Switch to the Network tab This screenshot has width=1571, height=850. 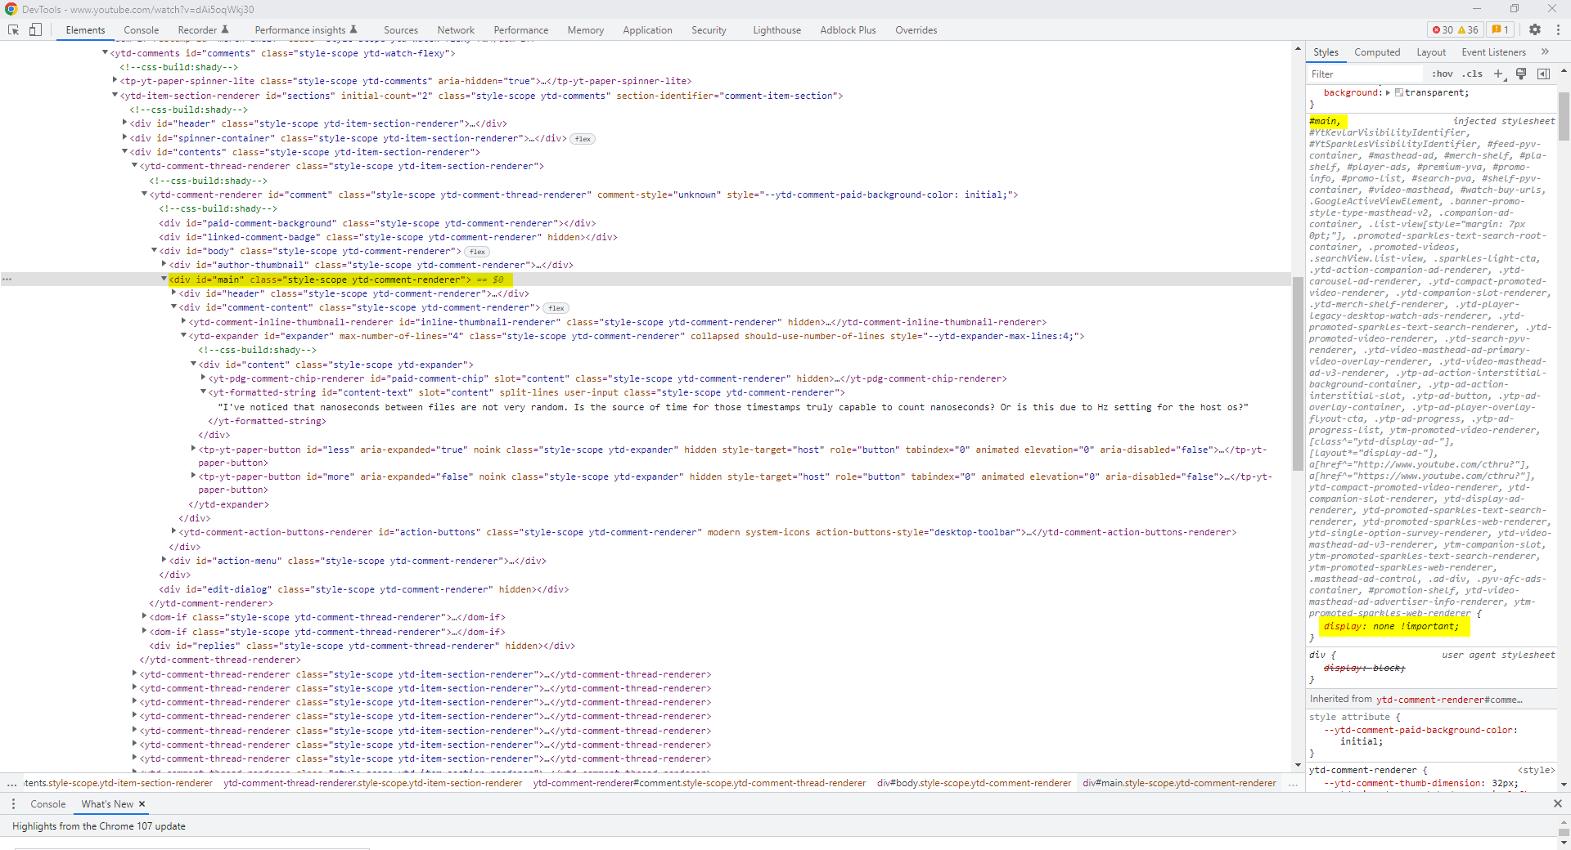pos(456,30)
